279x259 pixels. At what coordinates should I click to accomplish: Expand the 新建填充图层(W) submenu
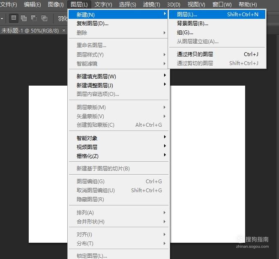pos(118,76)
